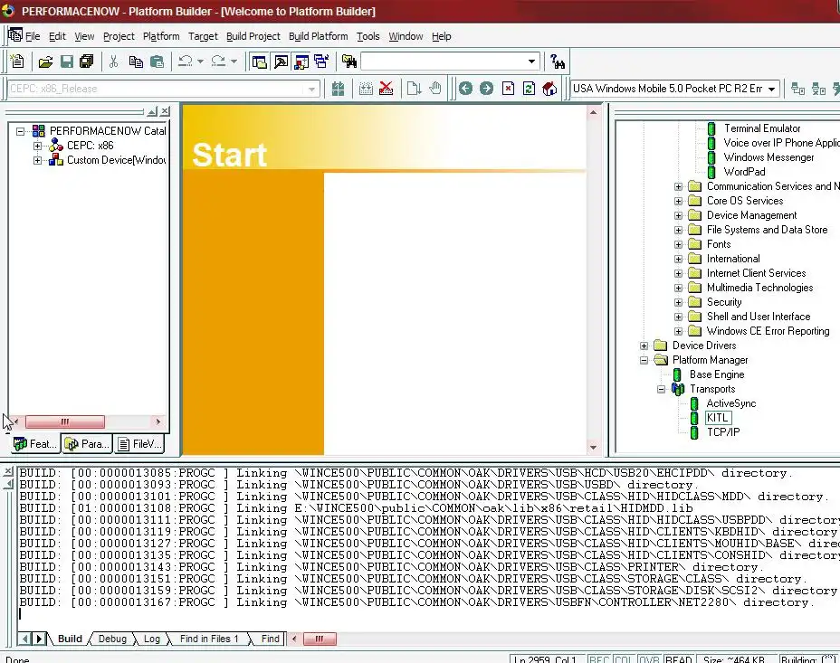Collapse the Platform Manager folder
Screen dimensions: 840x663
click(x=644, y=360)
